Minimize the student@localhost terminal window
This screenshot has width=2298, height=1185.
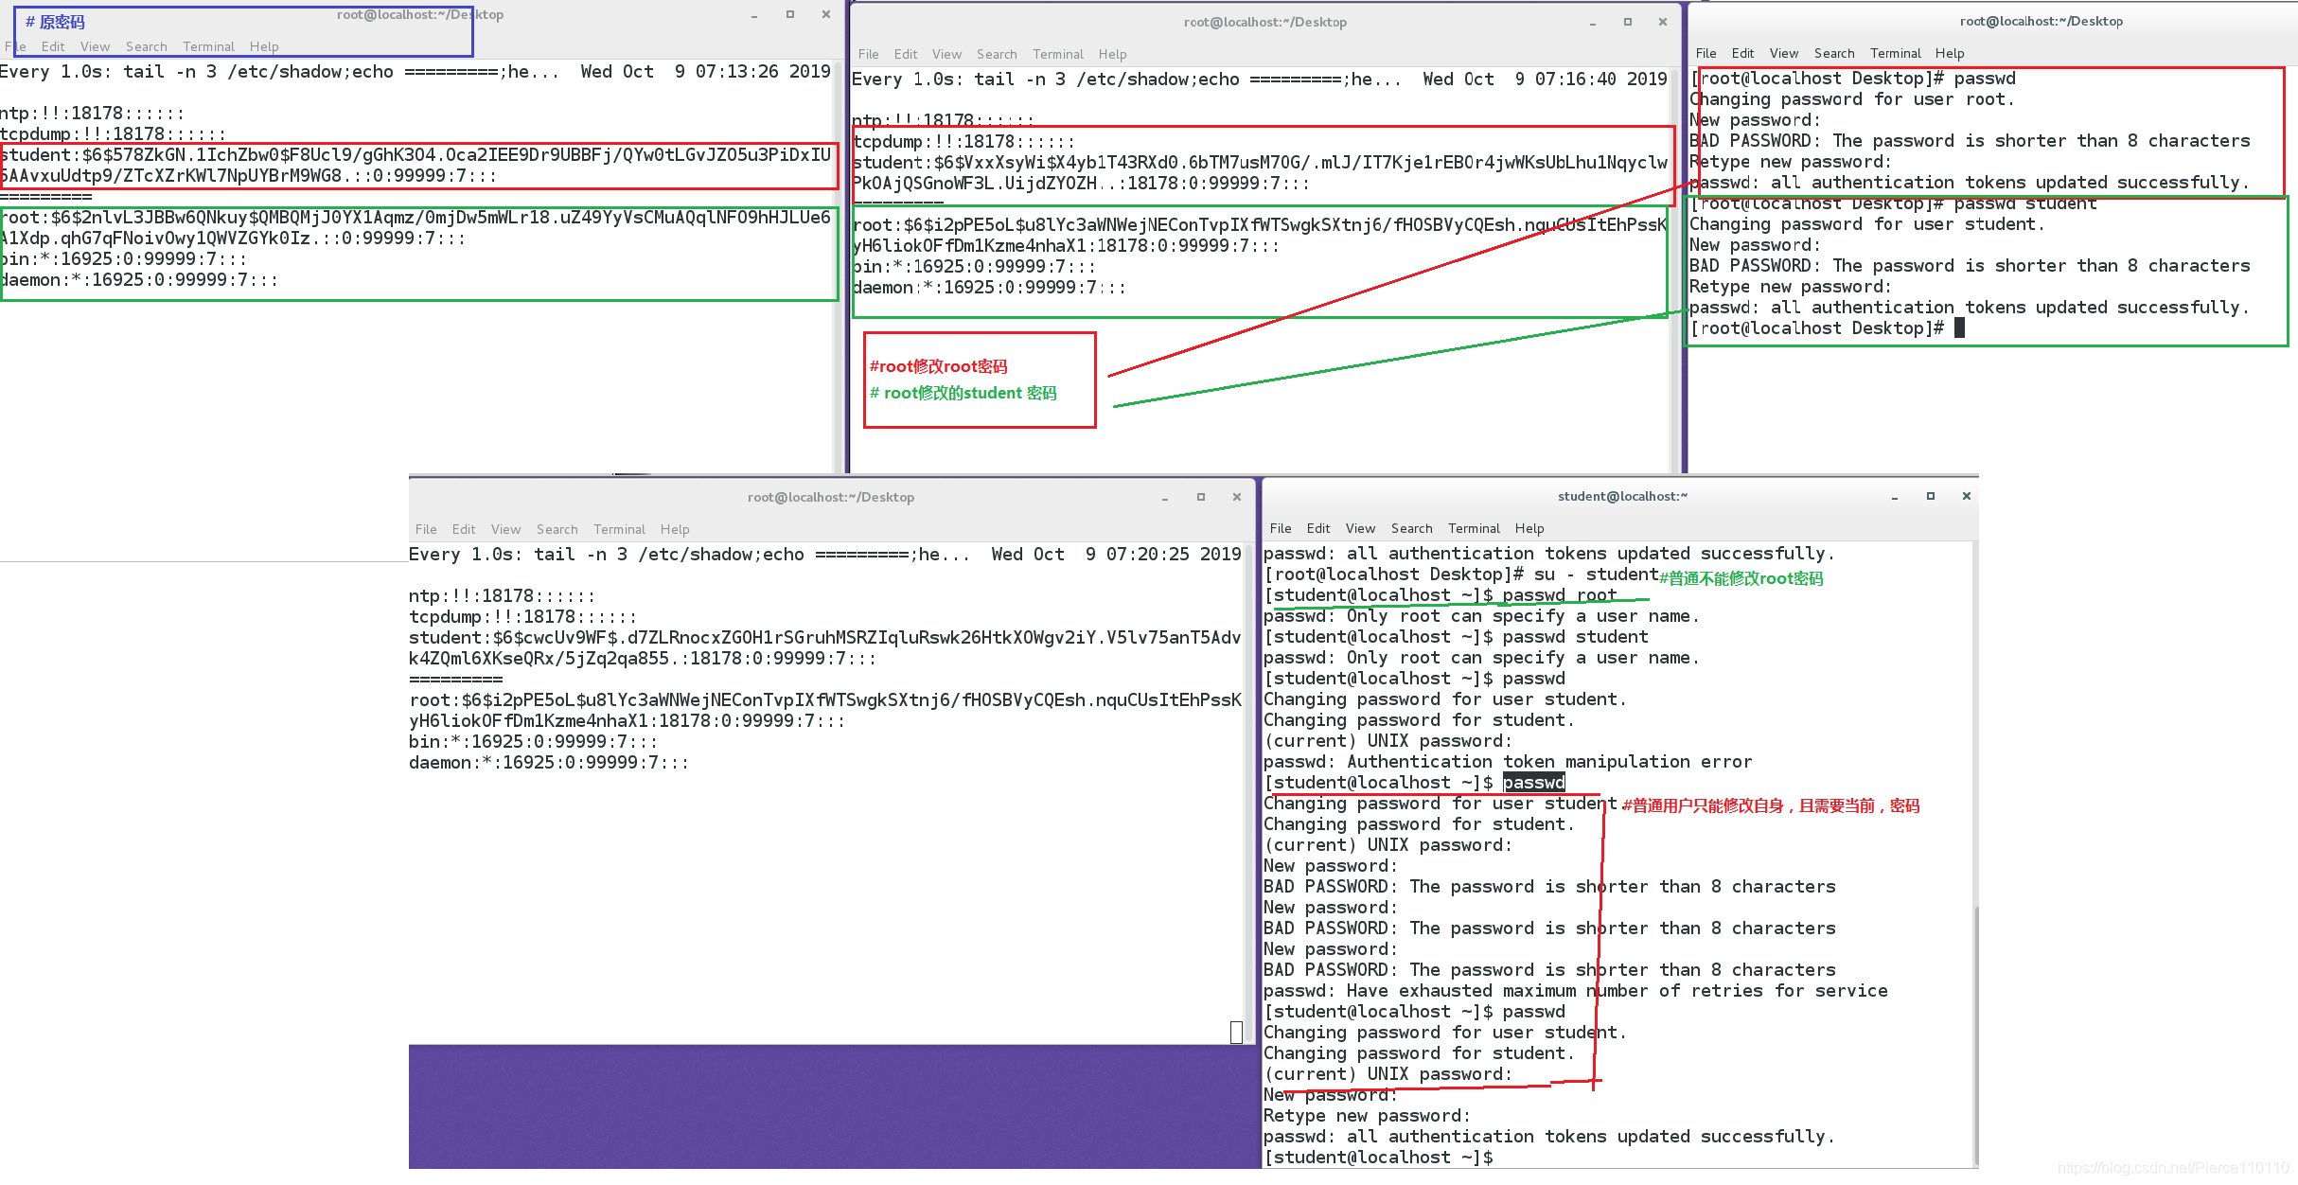tap(1895, 497)
